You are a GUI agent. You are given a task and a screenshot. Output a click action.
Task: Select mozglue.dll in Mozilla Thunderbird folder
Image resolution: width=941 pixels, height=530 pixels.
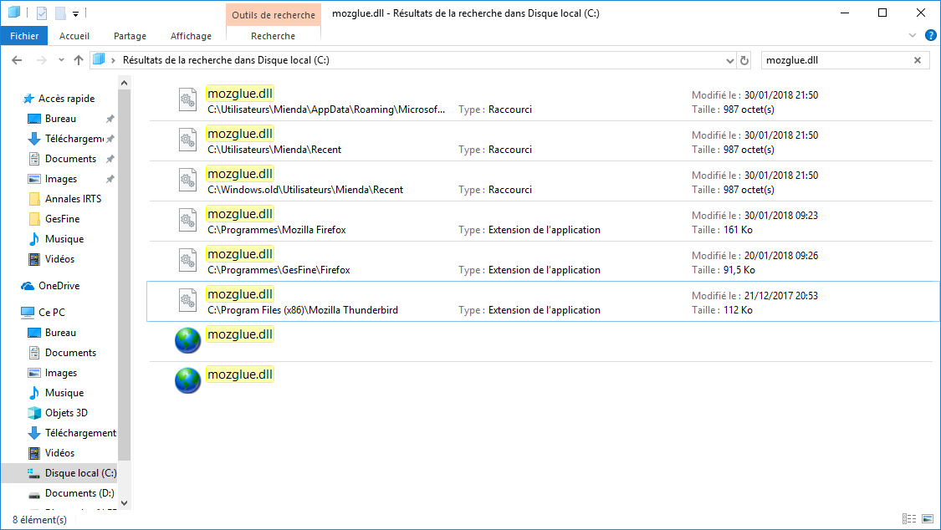tap(240, 294)
